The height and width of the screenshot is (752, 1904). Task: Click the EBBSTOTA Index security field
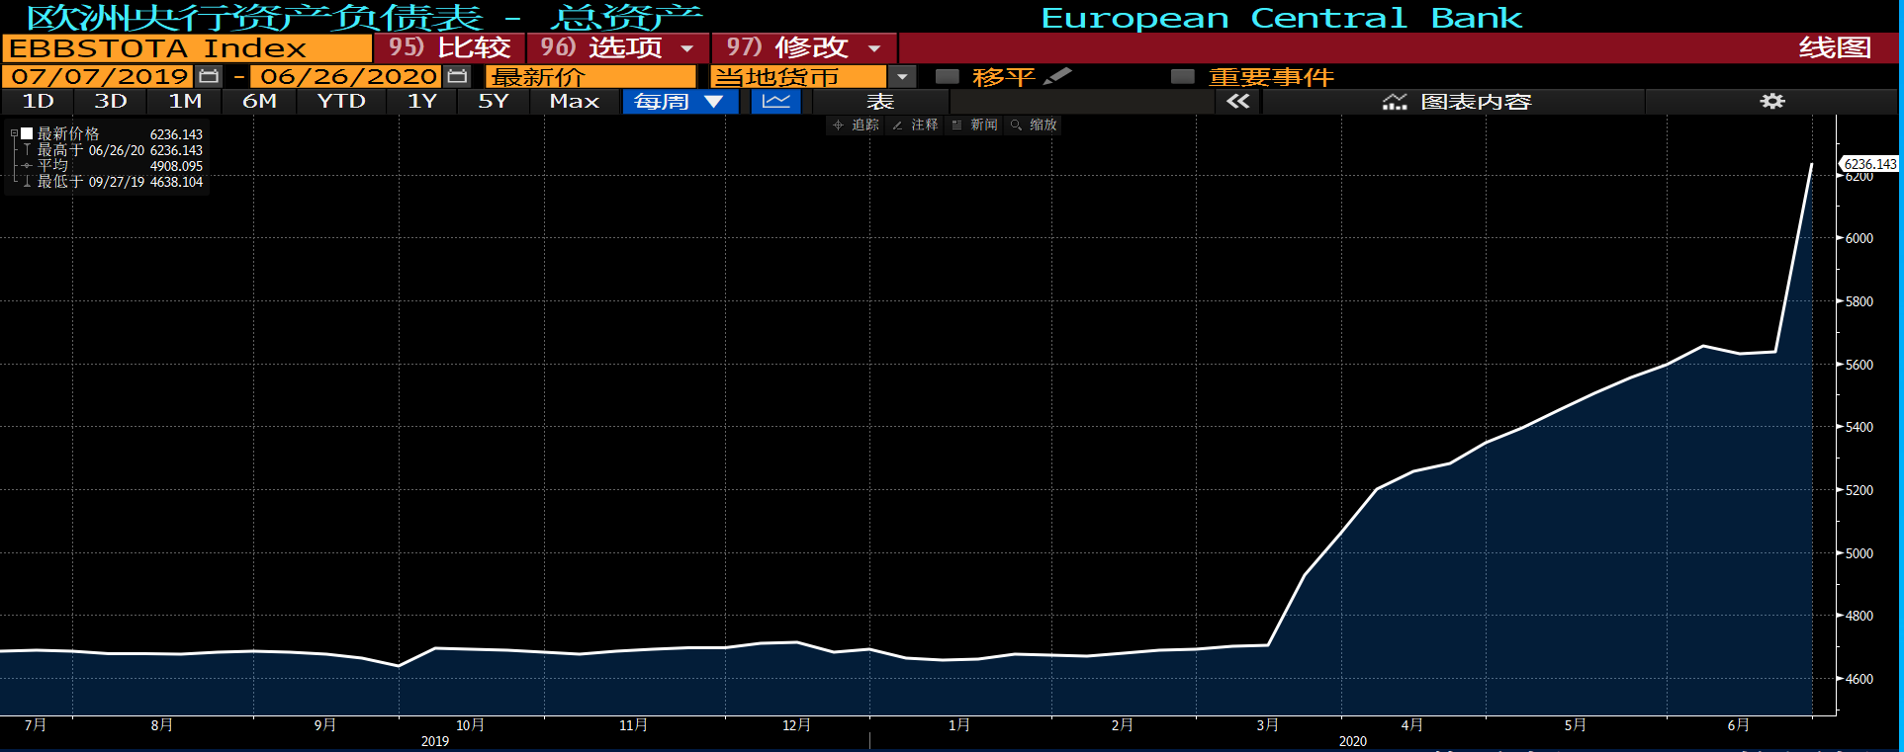click(187, 47)
